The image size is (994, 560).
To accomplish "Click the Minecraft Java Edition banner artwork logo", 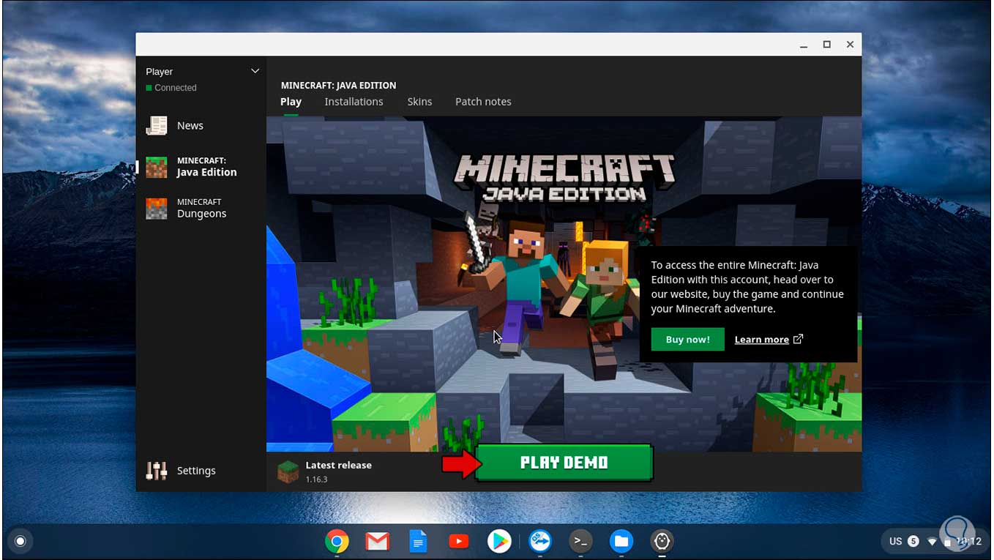I will pyautogui.click(x=564, y=178).
